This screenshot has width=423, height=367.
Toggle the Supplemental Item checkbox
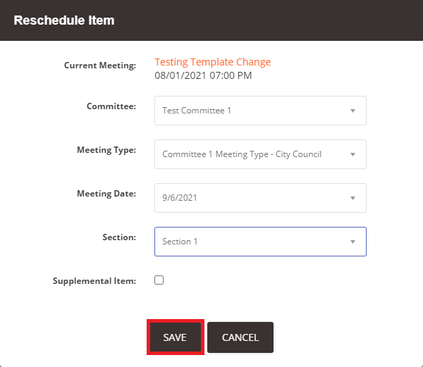tap(159, 280)
